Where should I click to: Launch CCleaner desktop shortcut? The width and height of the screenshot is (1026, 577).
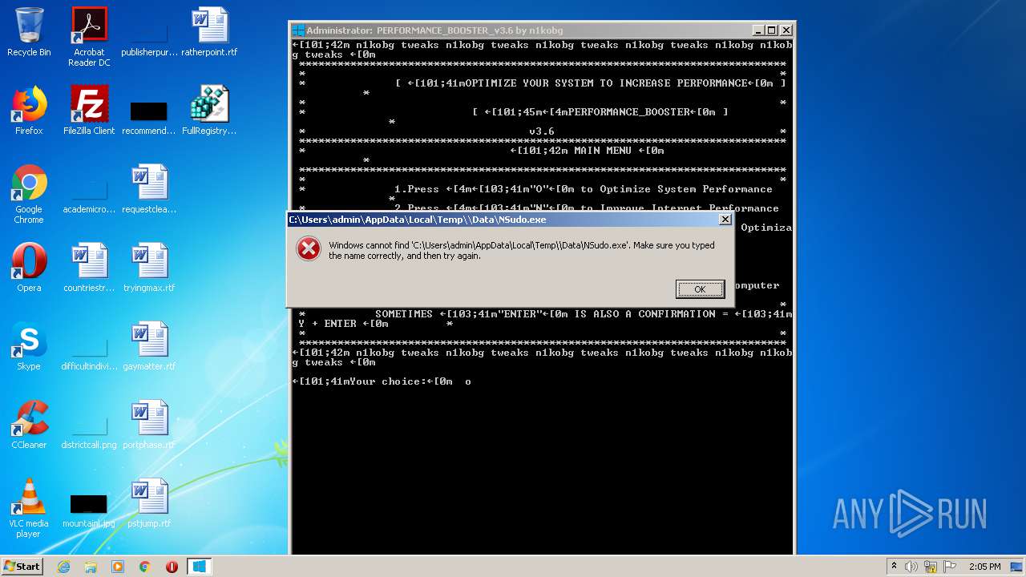point(29,425)
